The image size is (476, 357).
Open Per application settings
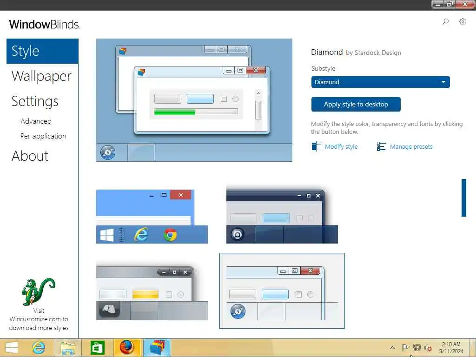coord(43,136)
